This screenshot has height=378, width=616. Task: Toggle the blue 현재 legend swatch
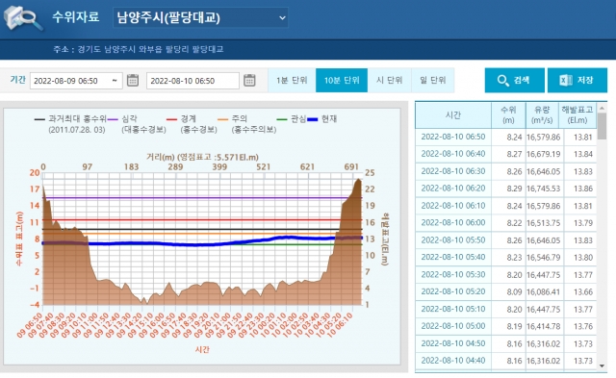(312, 119)
